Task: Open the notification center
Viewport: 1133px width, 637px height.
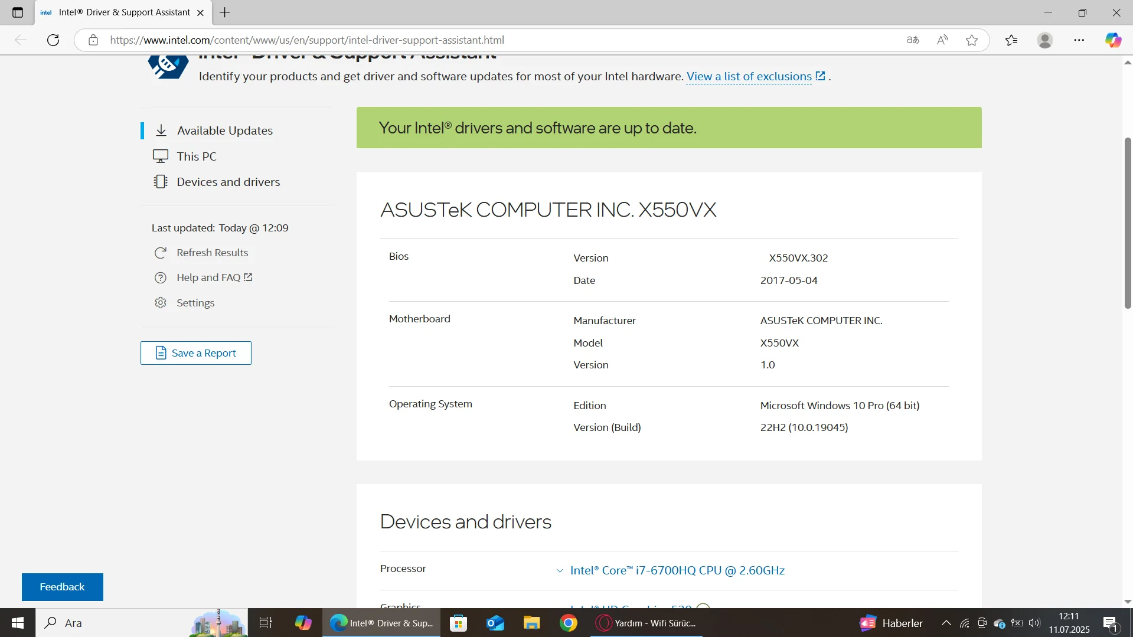Action: coord(1111,623)
